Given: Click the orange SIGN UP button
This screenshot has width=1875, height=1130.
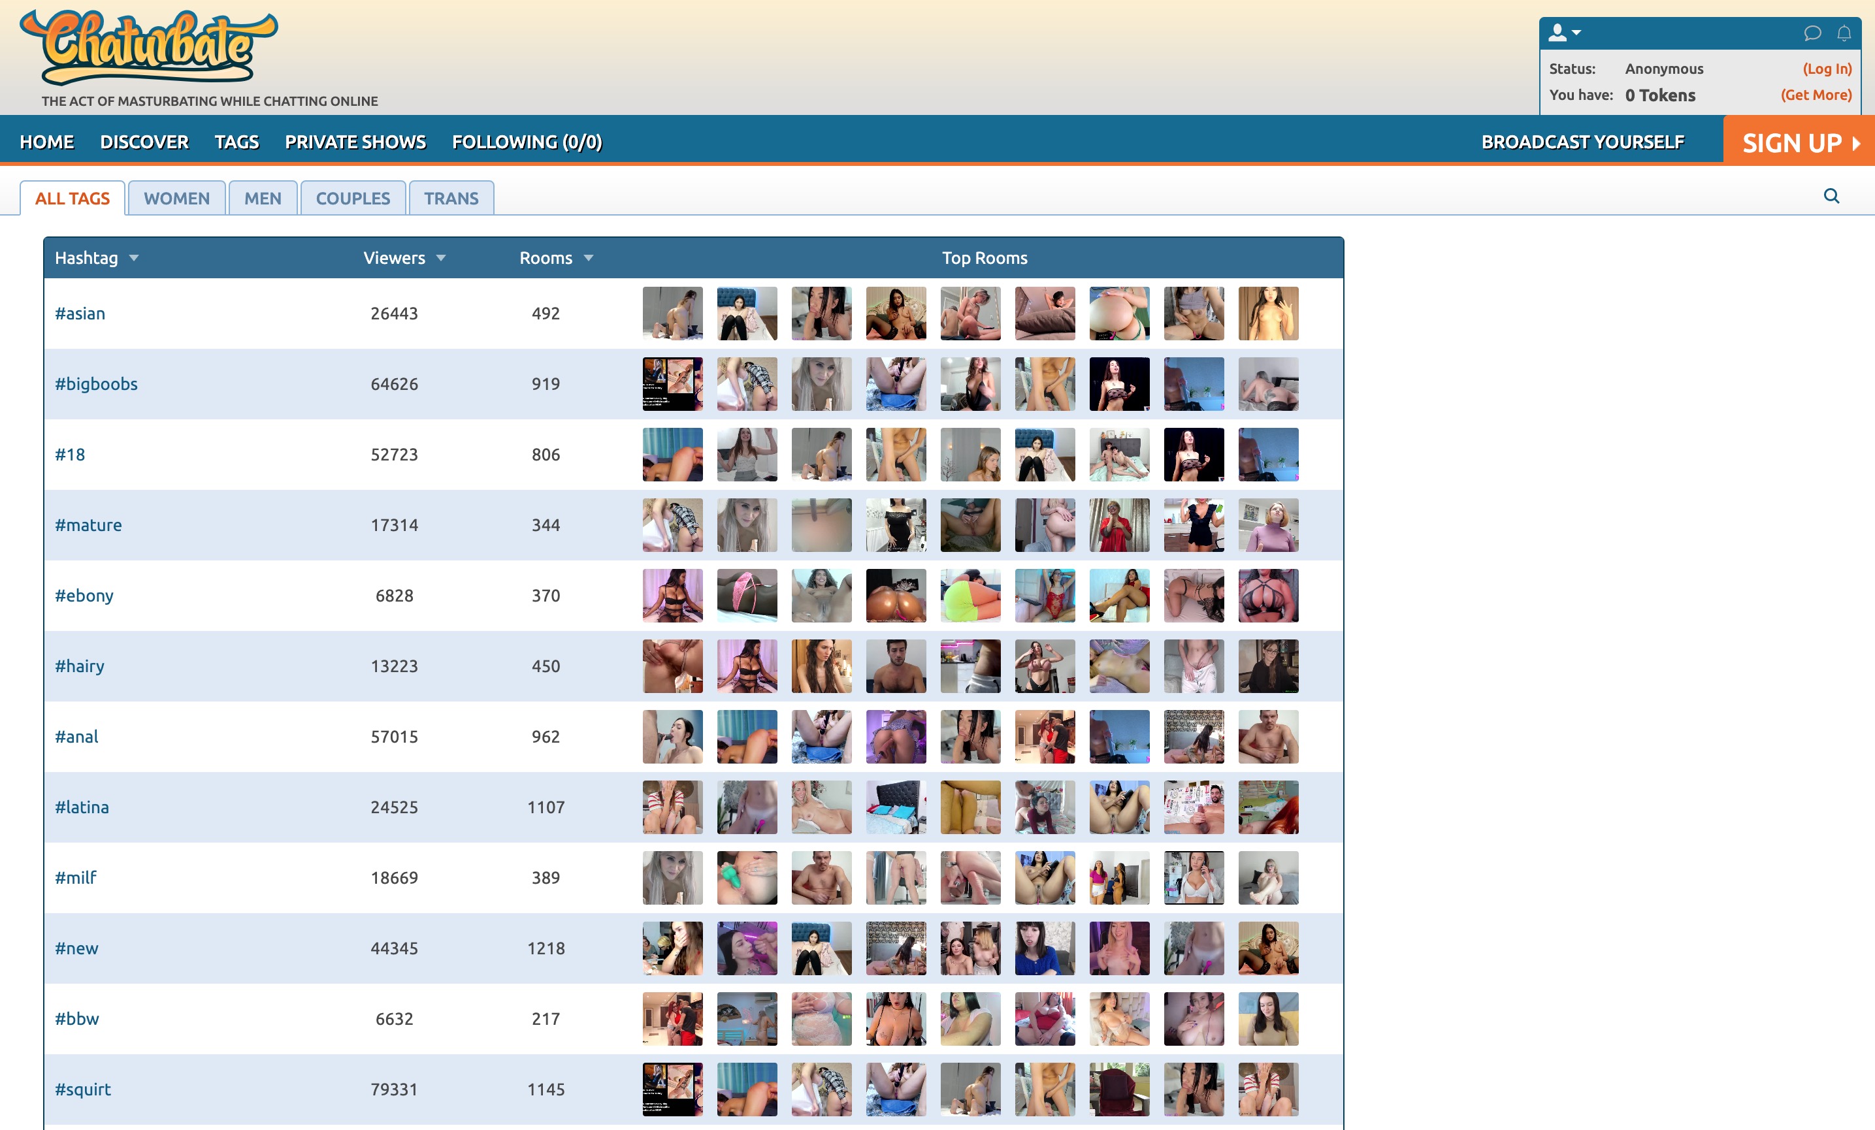Looking at the screenshot, I should [1799, 142].
